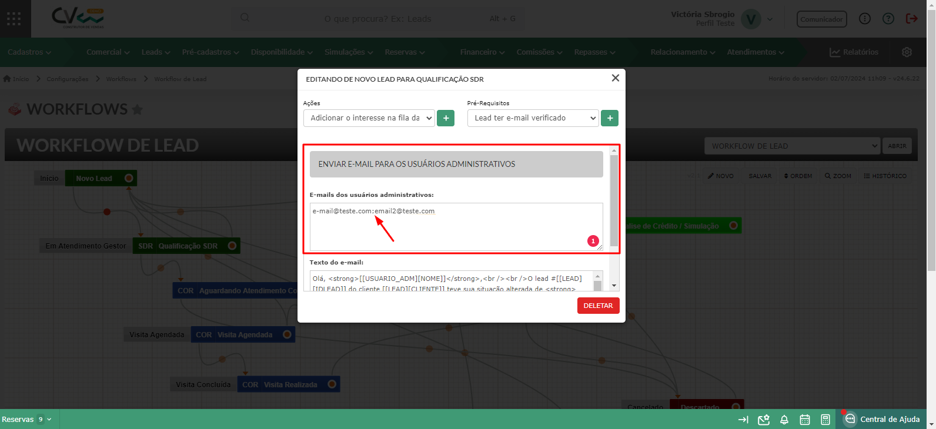
Task: Click circle marker on Qualificação SDR node
Action: click(232, 246)
